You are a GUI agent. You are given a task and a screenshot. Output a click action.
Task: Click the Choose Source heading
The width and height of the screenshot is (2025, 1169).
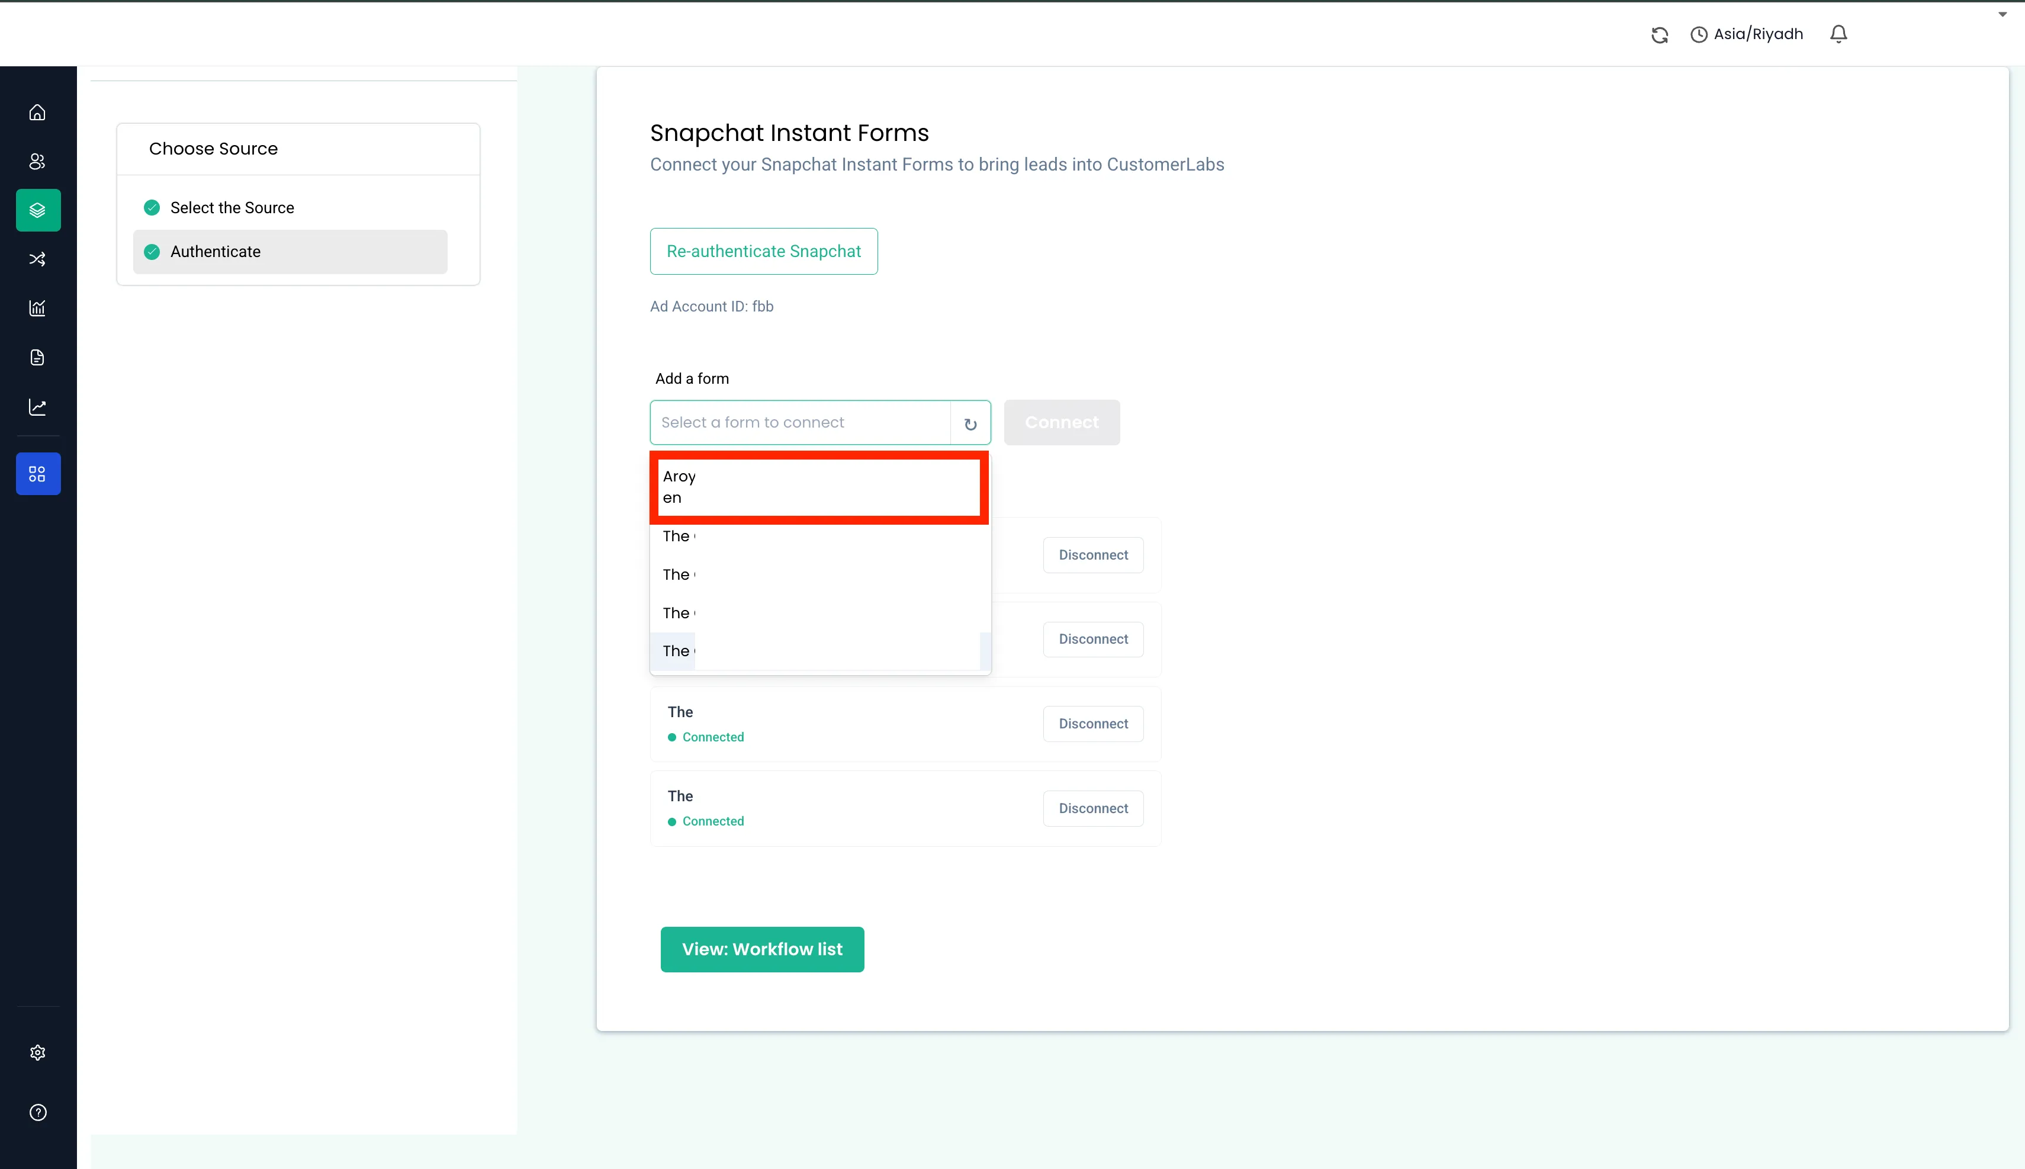(x=214, y=149)
